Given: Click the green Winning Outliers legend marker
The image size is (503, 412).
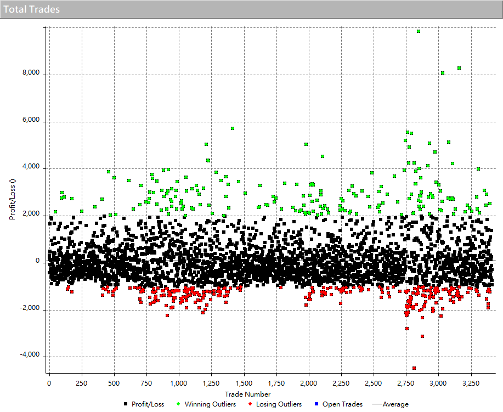Looking at the screenshot, I should tap(178, 404).
